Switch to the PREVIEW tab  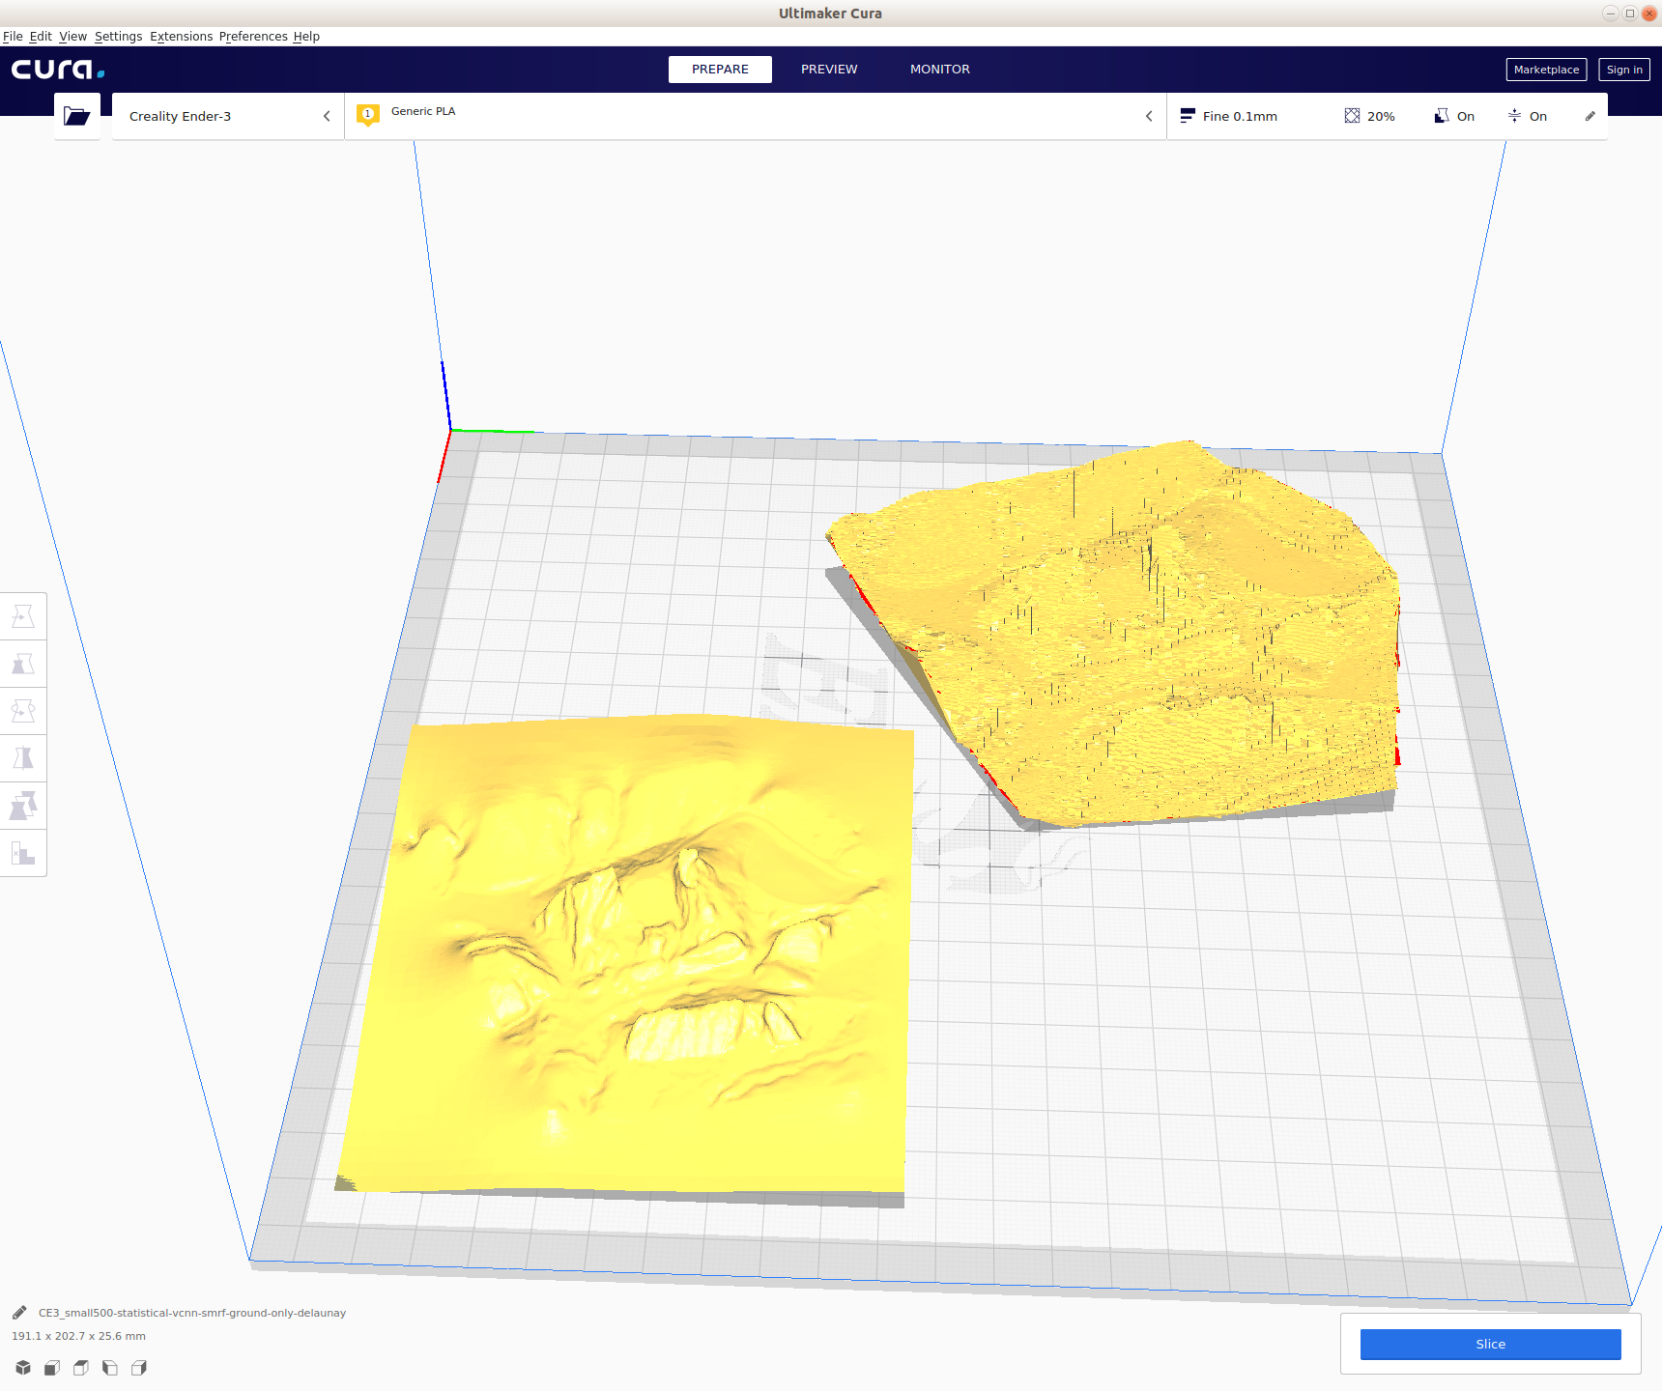point(828,69)
